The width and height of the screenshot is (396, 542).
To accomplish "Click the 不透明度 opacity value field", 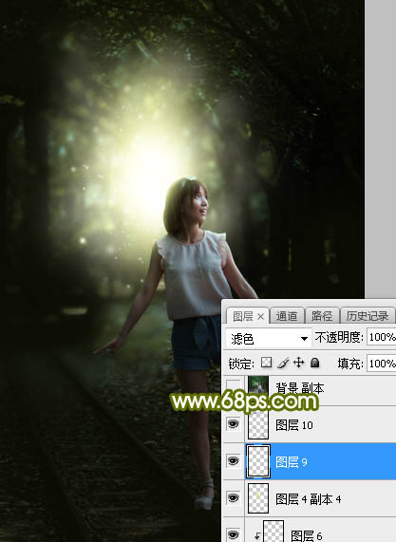I will 381,337.
